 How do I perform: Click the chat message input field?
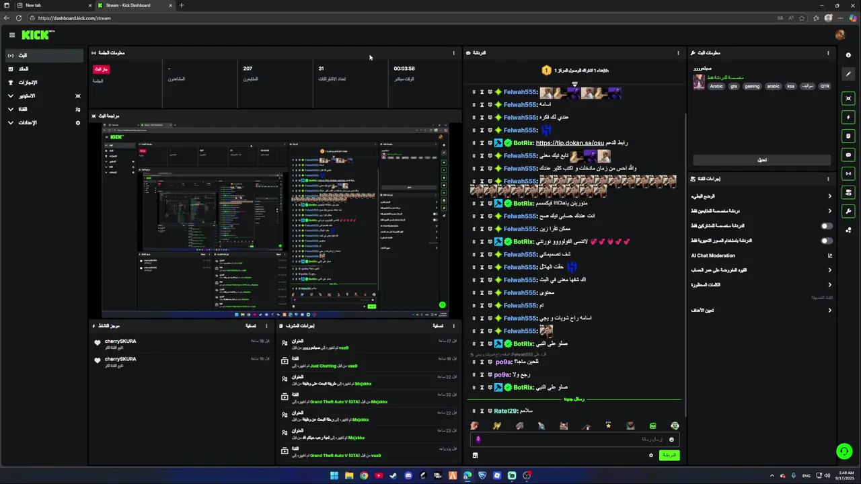pyautogui.click(x=574, y=440)
